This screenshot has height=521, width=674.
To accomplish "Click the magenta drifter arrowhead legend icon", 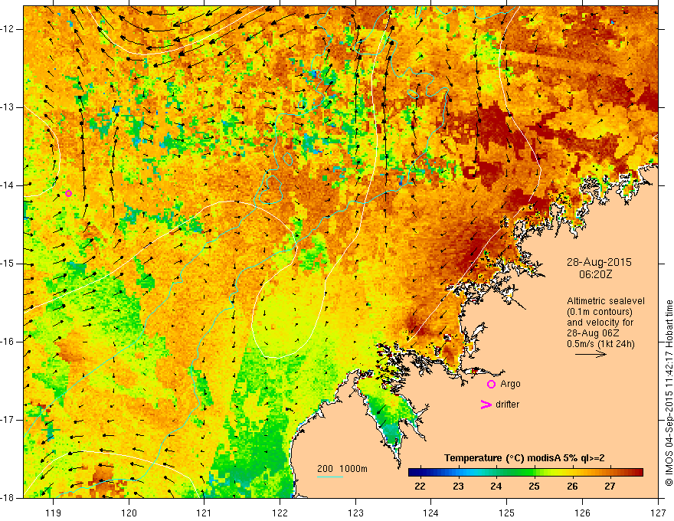I will click(x=486, y=405).
